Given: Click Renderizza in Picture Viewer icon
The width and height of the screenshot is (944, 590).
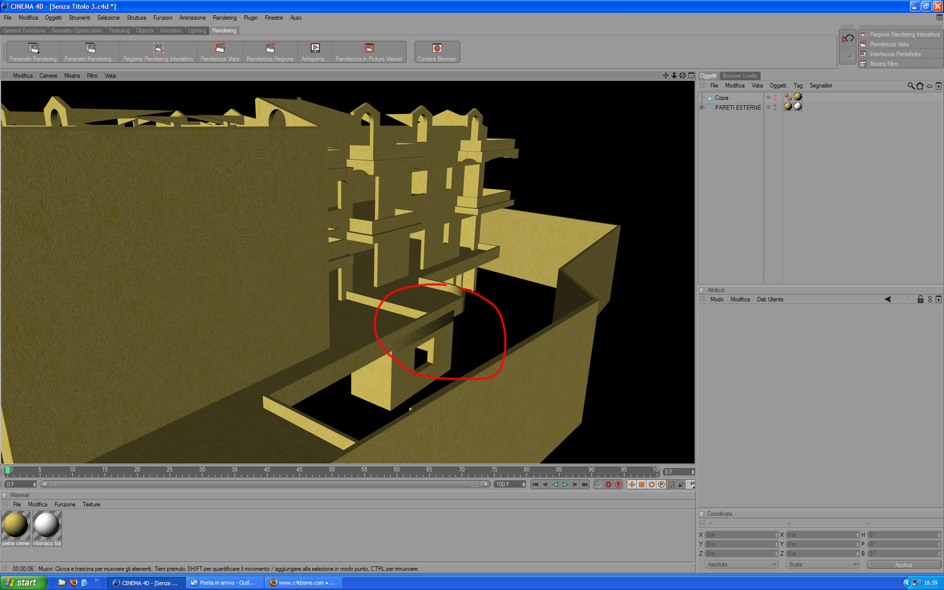Looking at the screenshot, I should tap(369, 52).
